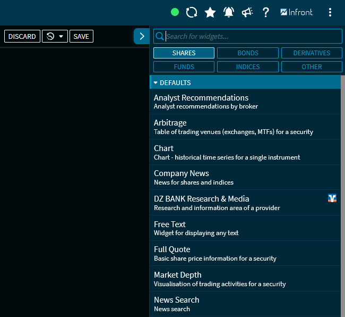Click the green connection status indicator

click(175, 12)
